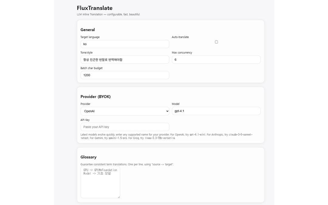328x205 pixels.
Task: Click the 'Batch char budget' label
Action: 91,68
